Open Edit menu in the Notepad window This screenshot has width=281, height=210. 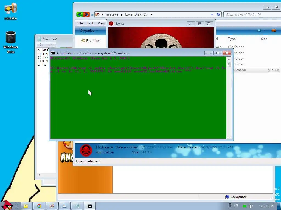(x=50, y=45)
